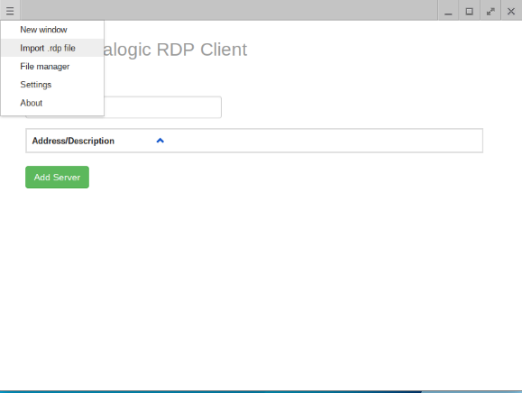Toggle the blue sort chevron arrow

[160, 141]
